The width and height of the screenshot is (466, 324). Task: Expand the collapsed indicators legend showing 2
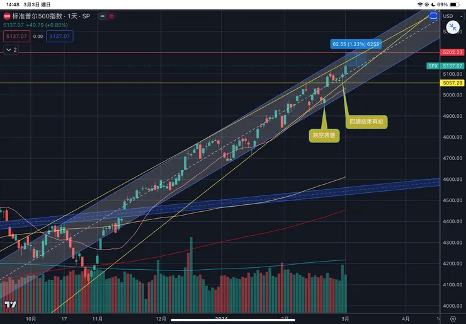click(x=11, y=49)
